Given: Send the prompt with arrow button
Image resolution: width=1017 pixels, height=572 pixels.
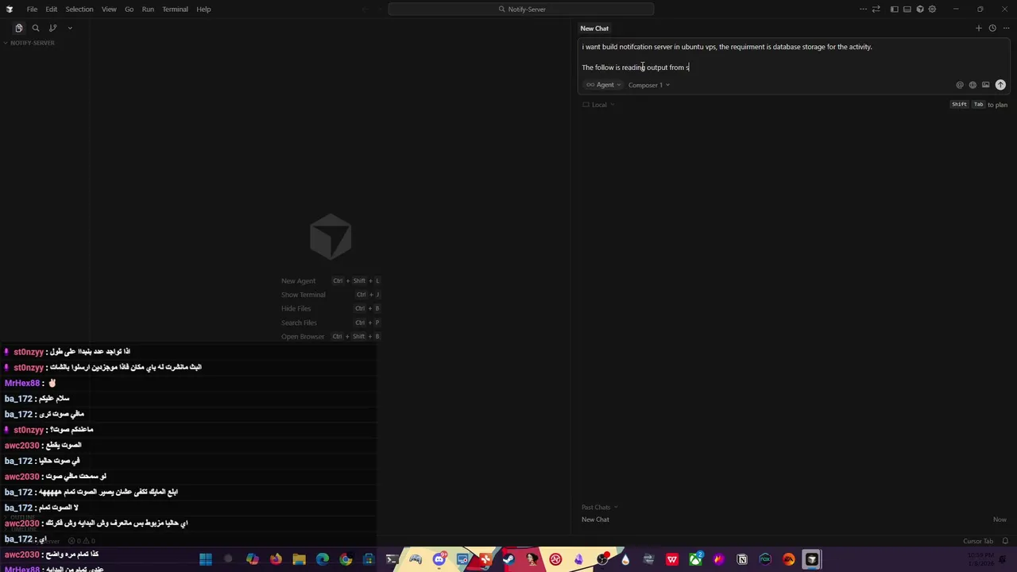Looking at the screenshot, I should pyautogui.click(x=1000, y=85).
